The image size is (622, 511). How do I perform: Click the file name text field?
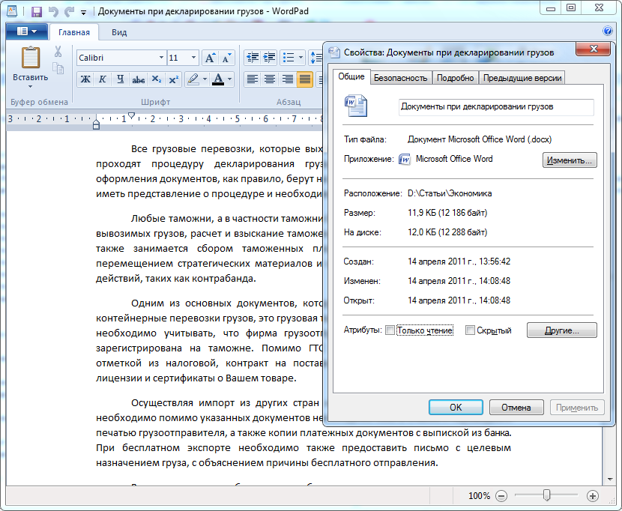[x=495, y=106]
